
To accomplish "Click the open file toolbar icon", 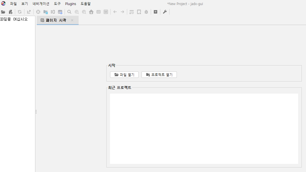I will coord(3,12).
